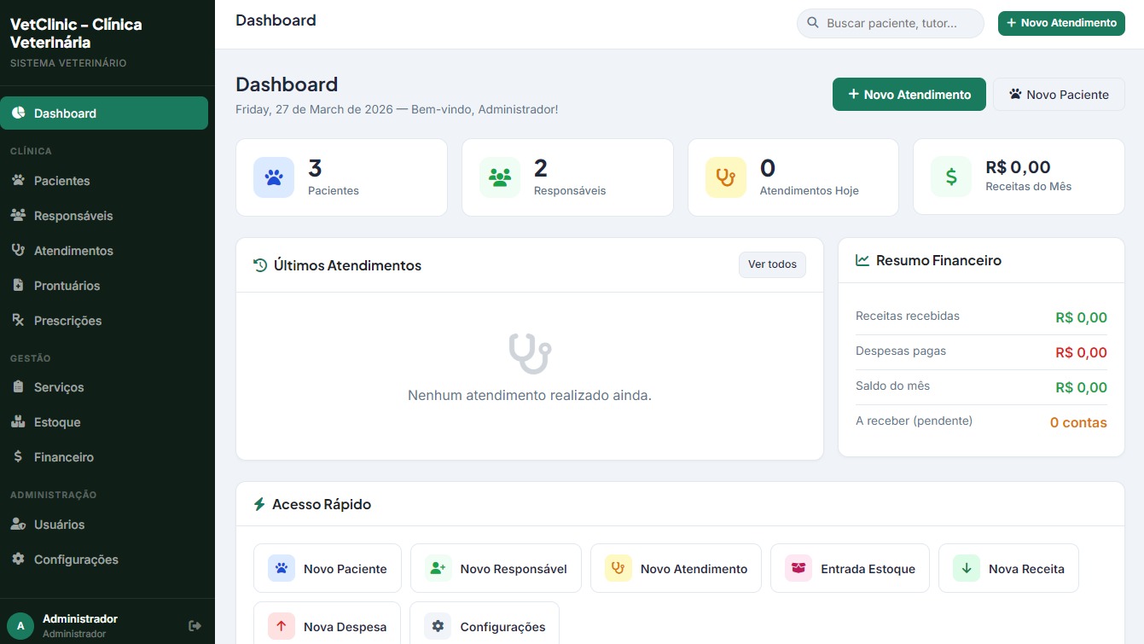Click the dollar icon on Receitas do Mês card
1144x644 pixels.
pyautogui.click(x=951, y=177)
